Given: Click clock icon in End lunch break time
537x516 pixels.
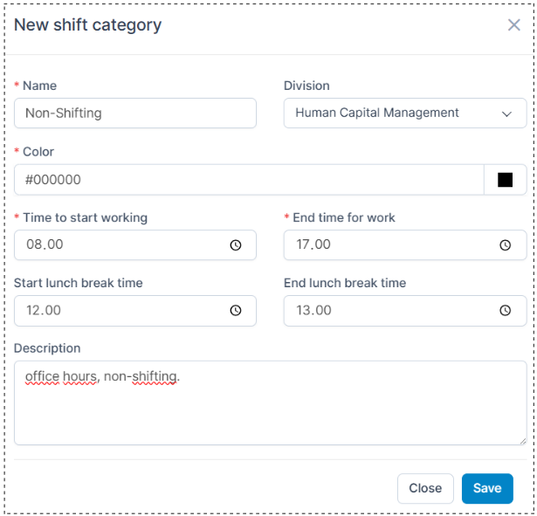Looking at the screenshot, I should point(505,311).
